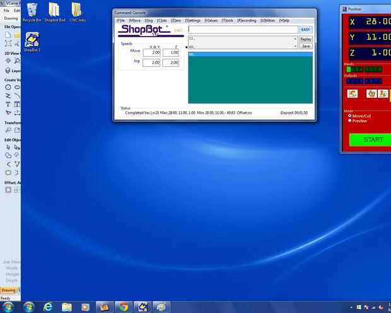Open the [R]ecording menu
This screenshot has height=313, width=391.
247,20
